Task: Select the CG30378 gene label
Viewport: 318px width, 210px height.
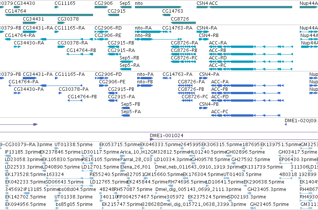Action: (68, 19)
